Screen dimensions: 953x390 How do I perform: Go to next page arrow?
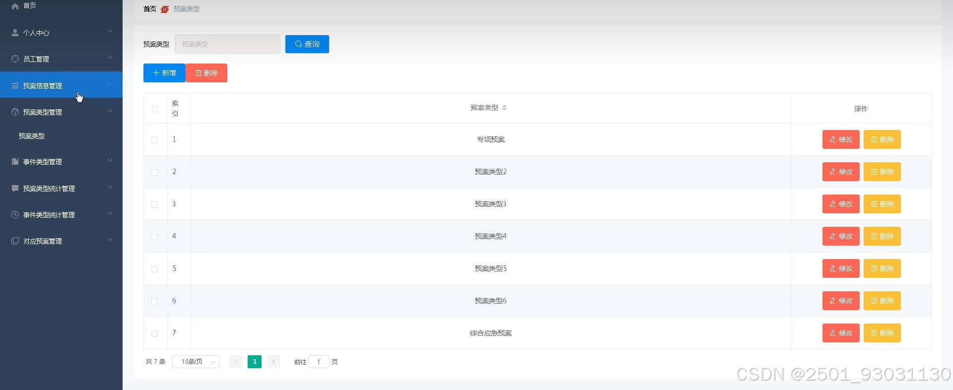[273, 362]
